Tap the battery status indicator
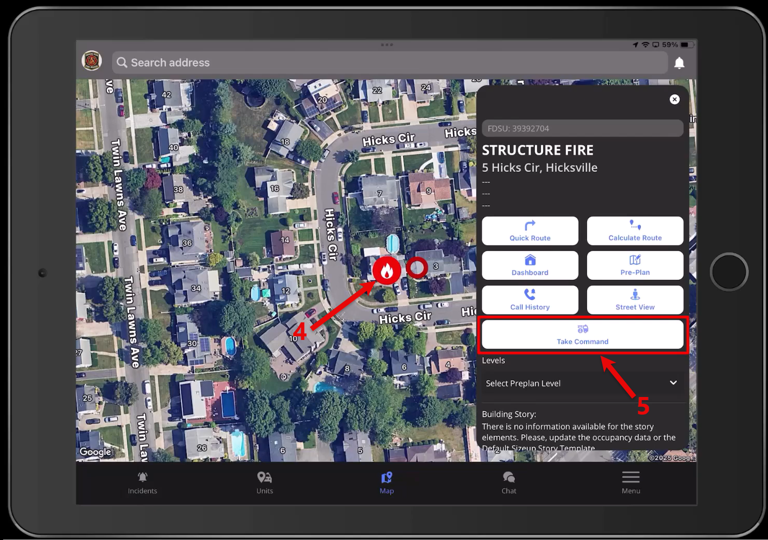This screenshot has width=768, height=540. [687, 45]
